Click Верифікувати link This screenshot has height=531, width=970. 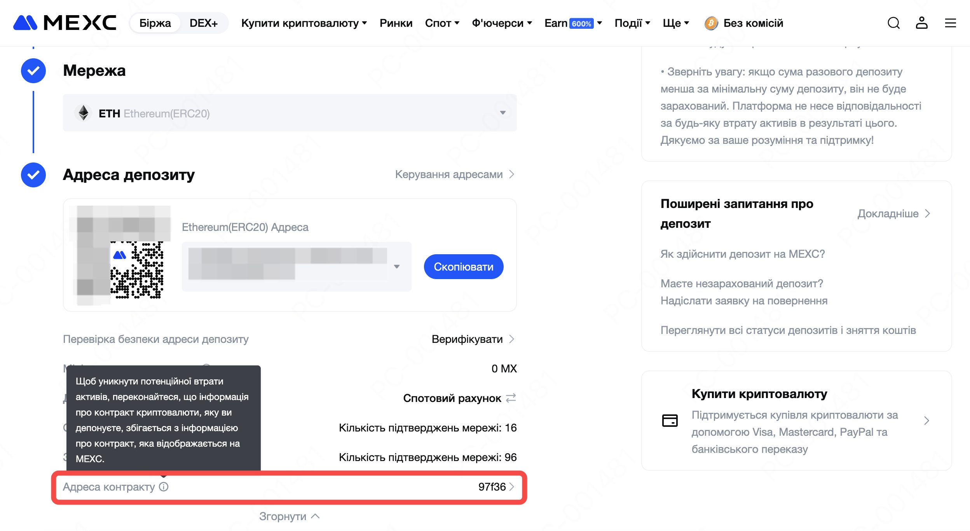click(473, 339)
